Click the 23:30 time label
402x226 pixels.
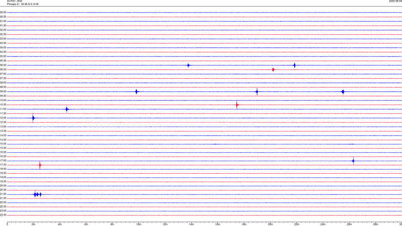click(3, 215)
